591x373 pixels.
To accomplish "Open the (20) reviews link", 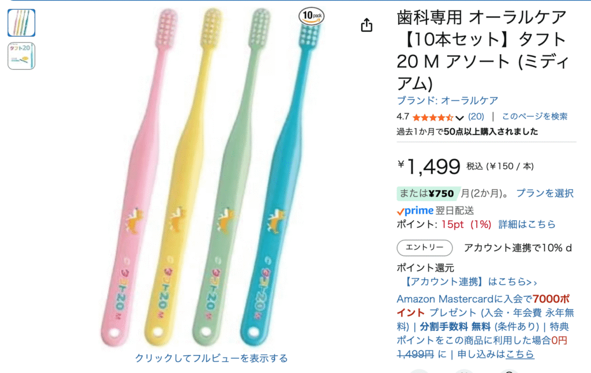I will tap(476, 116).
